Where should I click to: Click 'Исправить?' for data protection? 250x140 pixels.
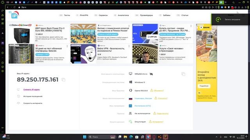point(158,122)
